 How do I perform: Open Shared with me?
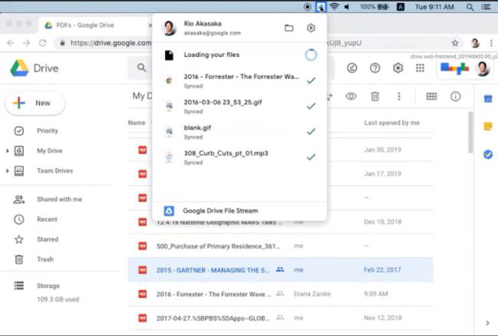point(59,199)
